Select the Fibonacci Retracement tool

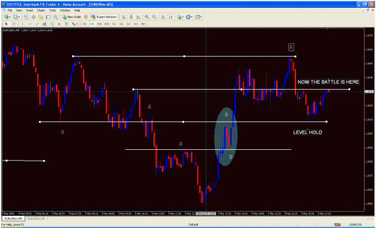[52, 23]
